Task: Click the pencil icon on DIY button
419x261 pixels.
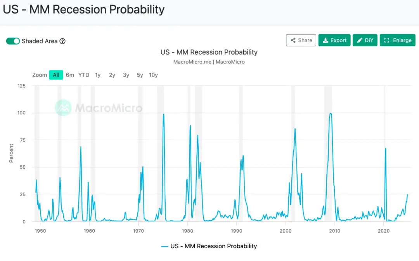Action: coord(360,40)
